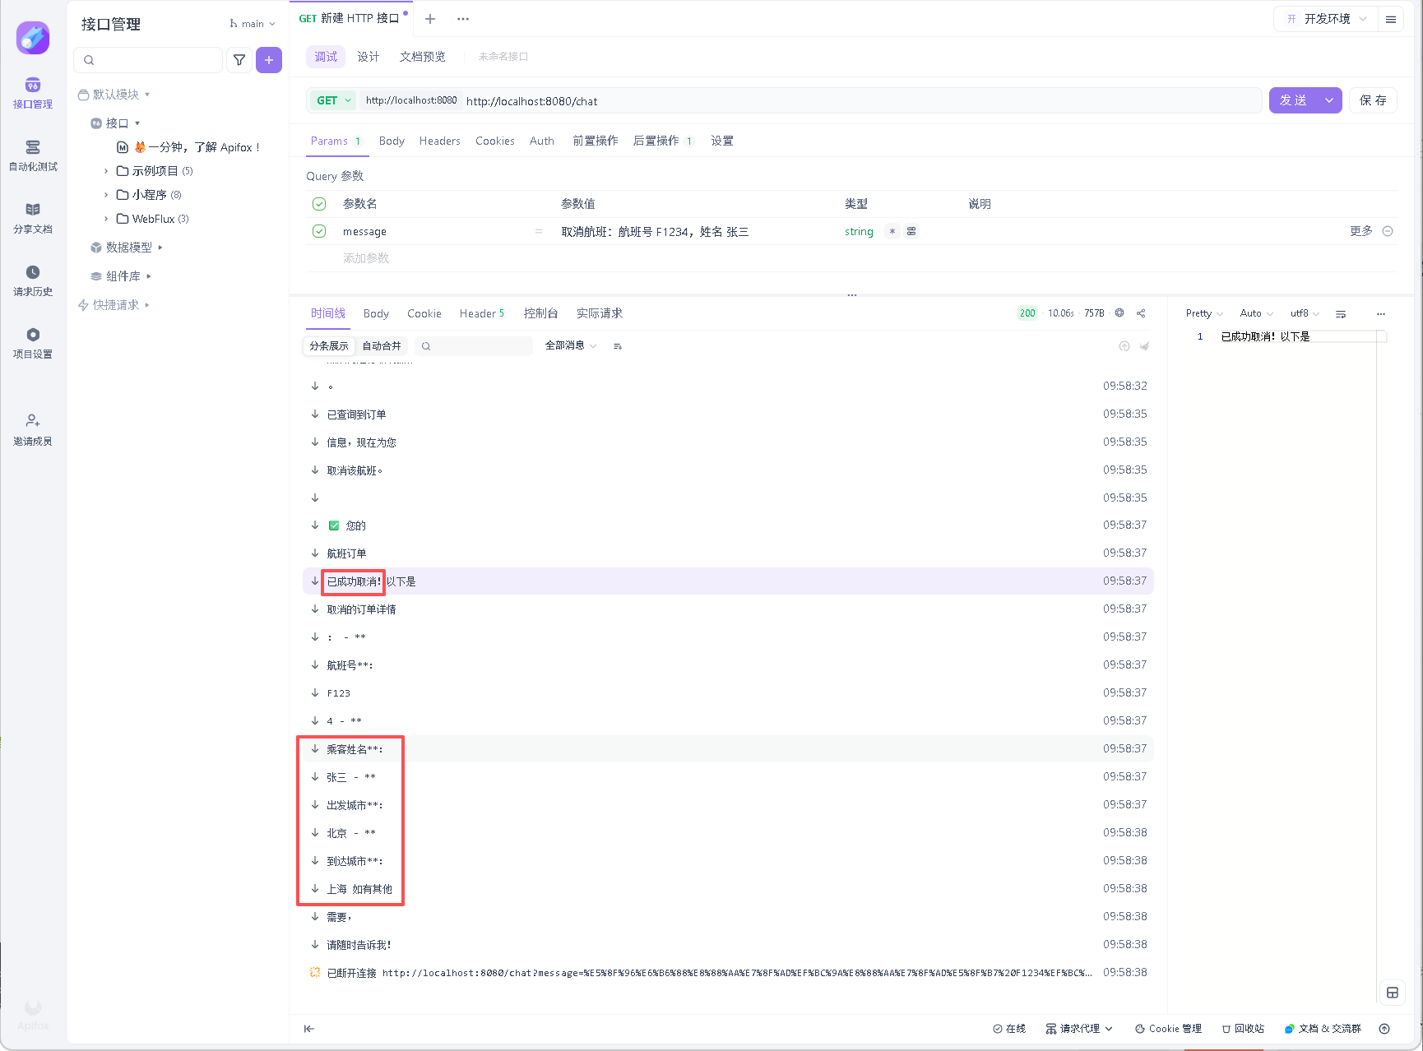Click the 保存 save button
The width and height of the screenshot is (1423, 1051).
(1373, 100)
